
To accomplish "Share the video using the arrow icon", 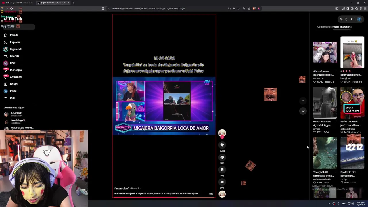I will (222, 182).
